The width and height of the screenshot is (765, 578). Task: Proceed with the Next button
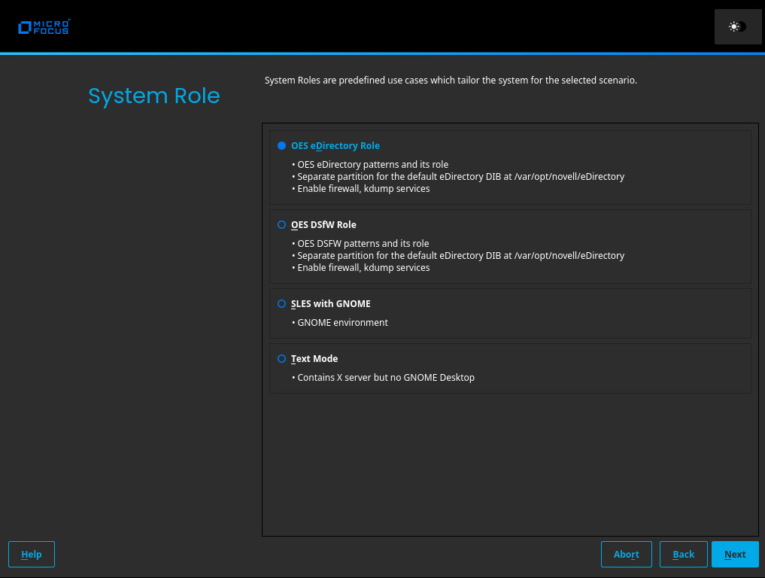(x=735, y=555)
